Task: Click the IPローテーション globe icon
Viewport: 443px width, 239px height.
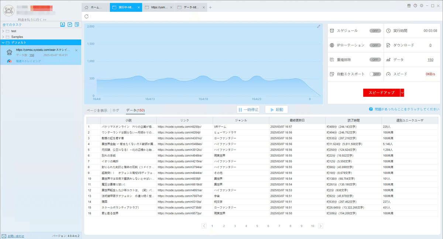Action: pos(332,45)
